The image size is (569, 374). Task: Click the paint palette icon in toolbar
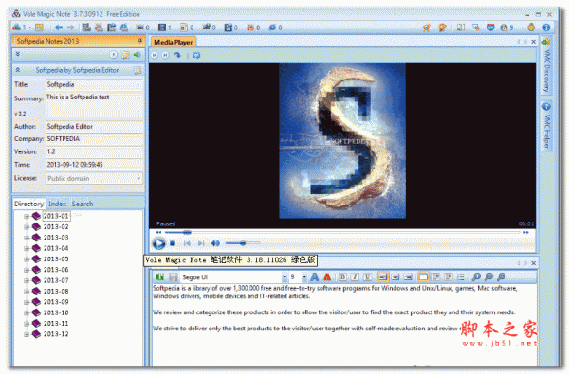[442, 27]
